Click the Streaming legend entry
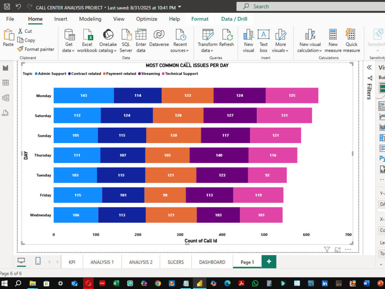 149,74
